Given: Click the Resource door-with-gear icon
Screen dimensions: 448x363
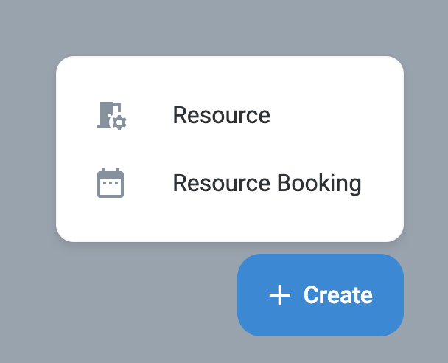Looking at the screenshot, I should pyautogui.click(x=112, y=115).
